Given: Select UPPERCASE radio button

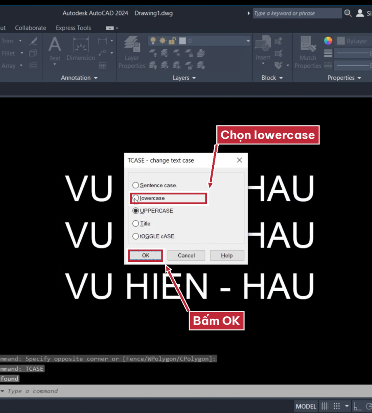Looking at the screenshot, I should 136,211.
